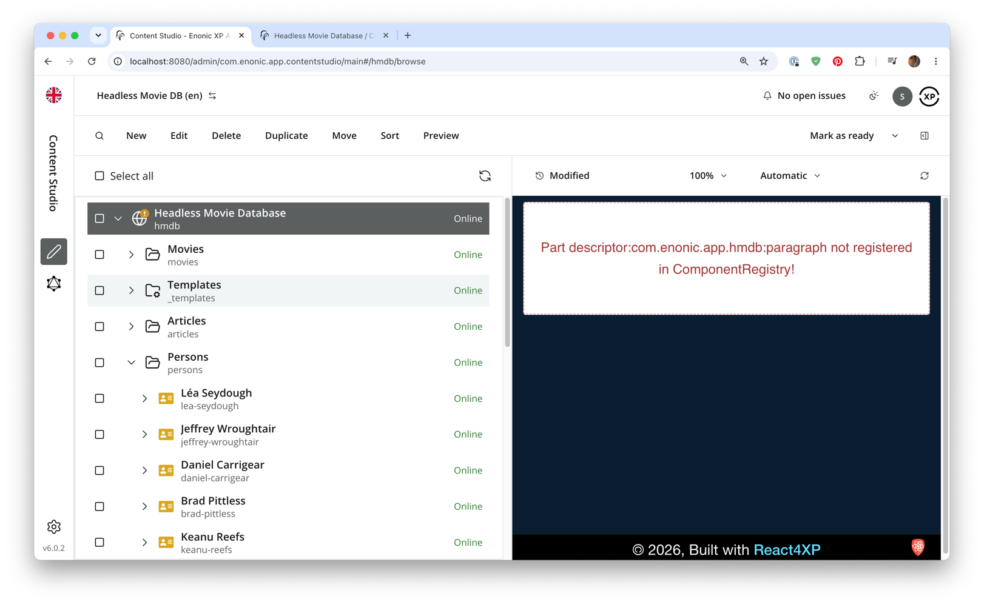Refresh the preview panel

(x=925, y=176)
